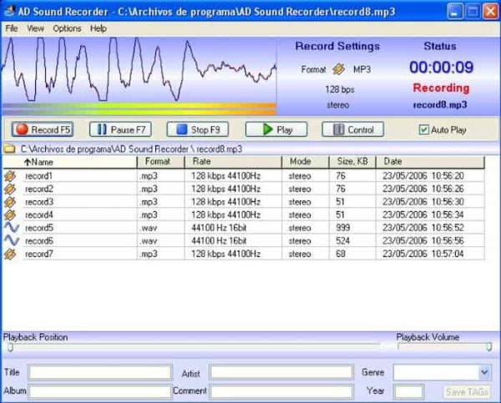Play the selected recording

276,129
